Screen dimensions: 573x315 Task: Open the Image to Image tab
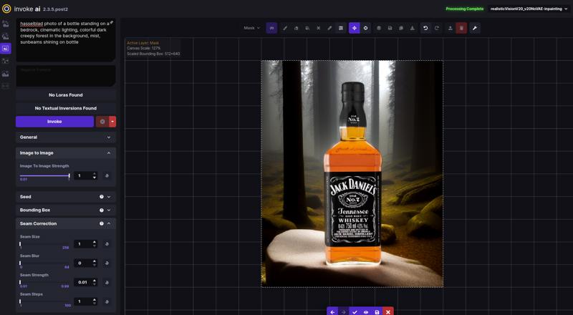pyautogui.click(x=6, y=37)
